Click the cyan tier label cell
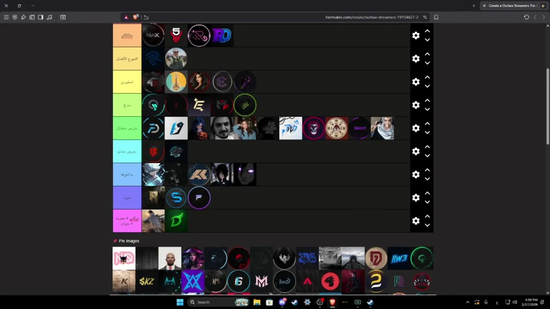 tap(127, 151)
